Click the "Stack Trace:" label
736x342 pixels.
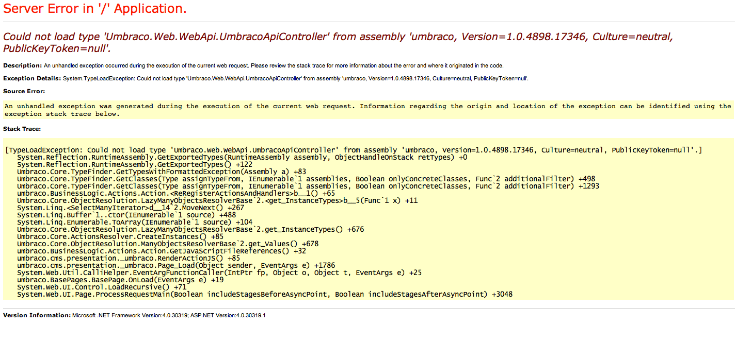pyautogui.click(x=22, y=128)
